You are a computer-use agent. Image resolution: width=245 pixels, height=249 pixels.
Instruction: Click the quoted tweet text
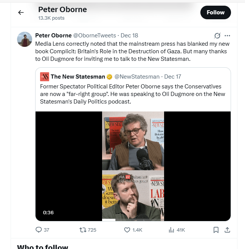(x=132, y=93)
